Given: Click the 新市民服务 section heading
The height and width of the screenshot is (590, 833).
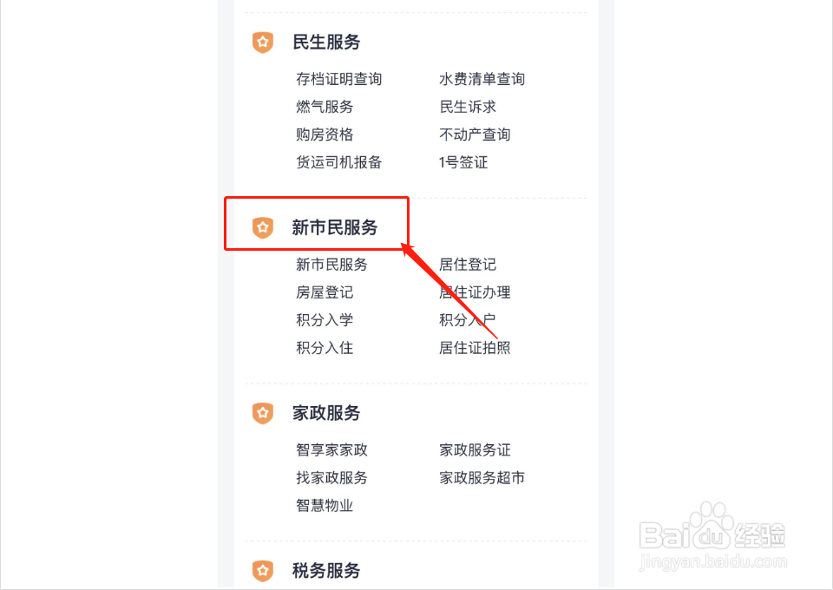Looking at the screenshot, I should coord(335,227).
